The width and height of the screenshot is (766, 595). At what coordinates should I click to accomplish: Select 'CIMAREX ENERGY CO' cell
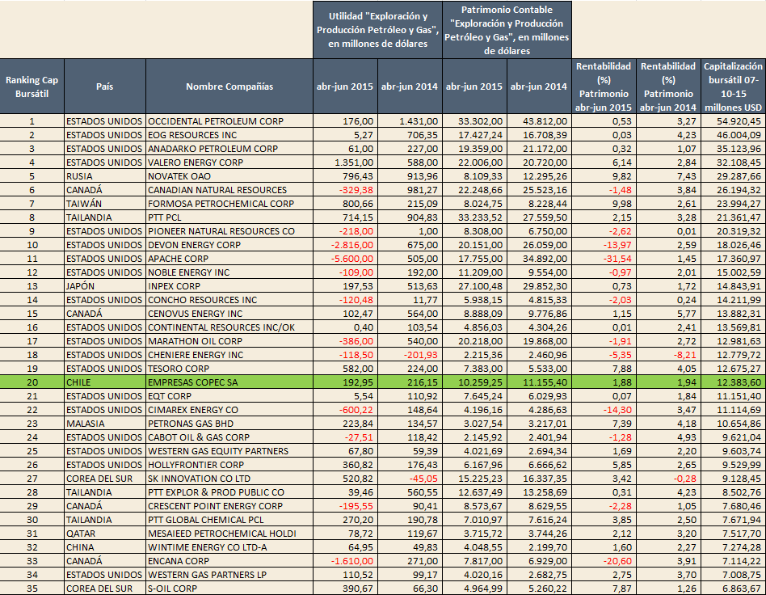[x=229, y=410]
